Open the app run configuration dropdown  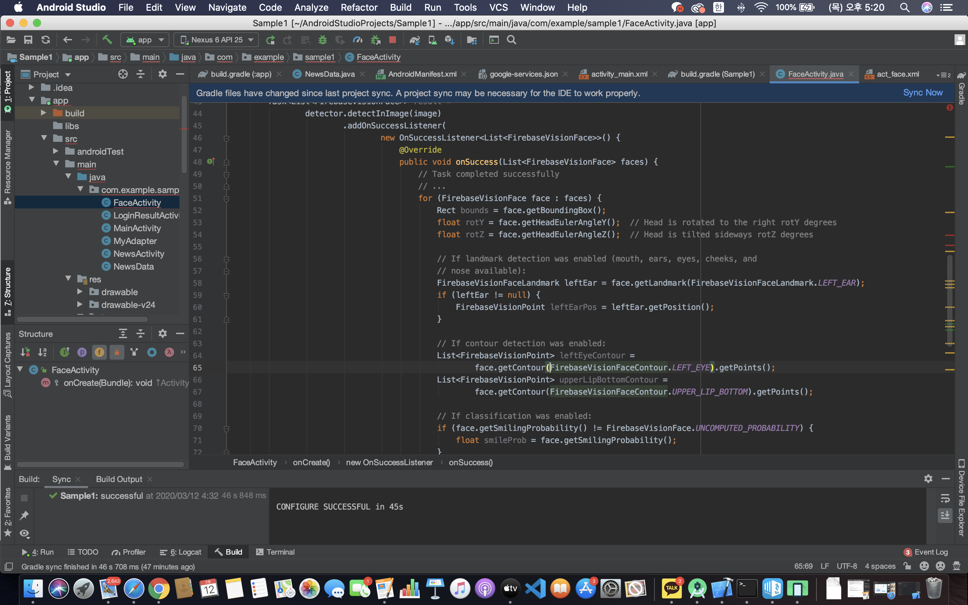point(145,40)
